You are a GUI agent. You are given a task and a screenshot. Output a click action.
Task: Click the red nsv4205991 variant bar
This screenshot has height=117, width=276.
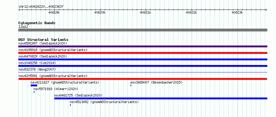[143, 79]
